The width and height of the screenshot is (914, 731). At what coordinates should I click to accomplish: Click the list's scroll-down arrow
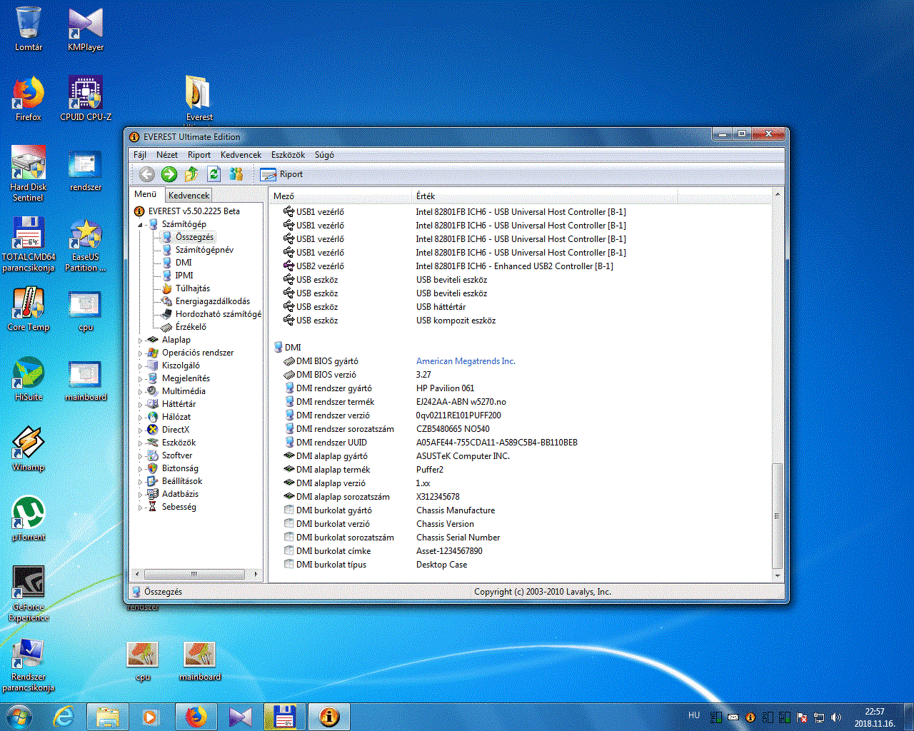(778, 575)
